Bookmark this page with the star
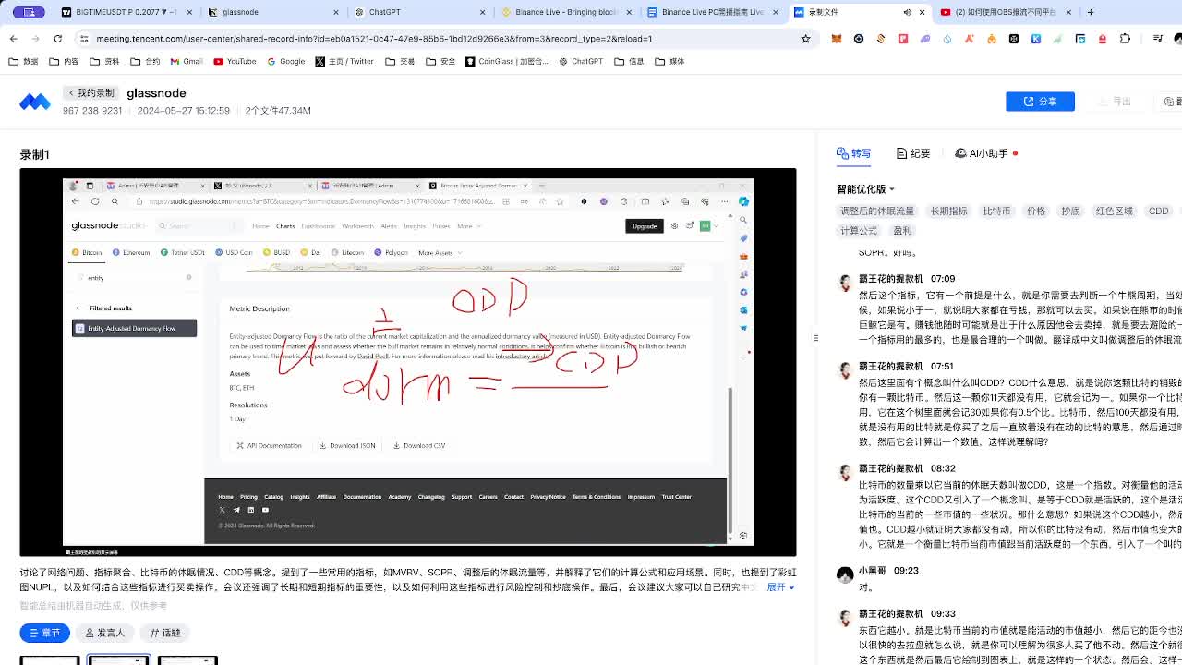Viewport: 1182px width, 665px height. pyautogui.click(x=805, y=39)
